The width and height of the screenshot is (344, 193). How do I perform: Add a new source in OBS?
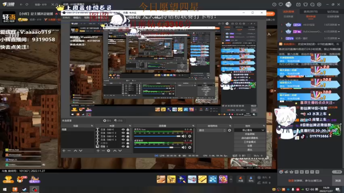coord(98,151)
